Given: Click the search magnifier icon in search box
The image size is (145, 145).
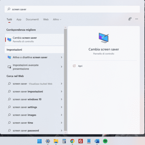Looking at the screenshot, I should point(9,9).
